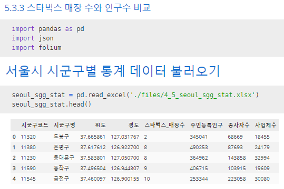Click code line 'seoul_sgg_stat.head()'

(x=52, y=104)
